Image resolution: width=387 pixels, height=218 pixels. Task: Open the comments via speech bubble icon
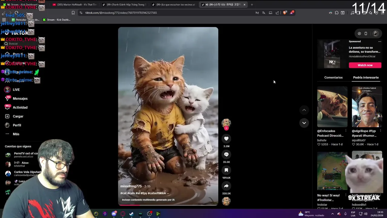coord(226,154)
